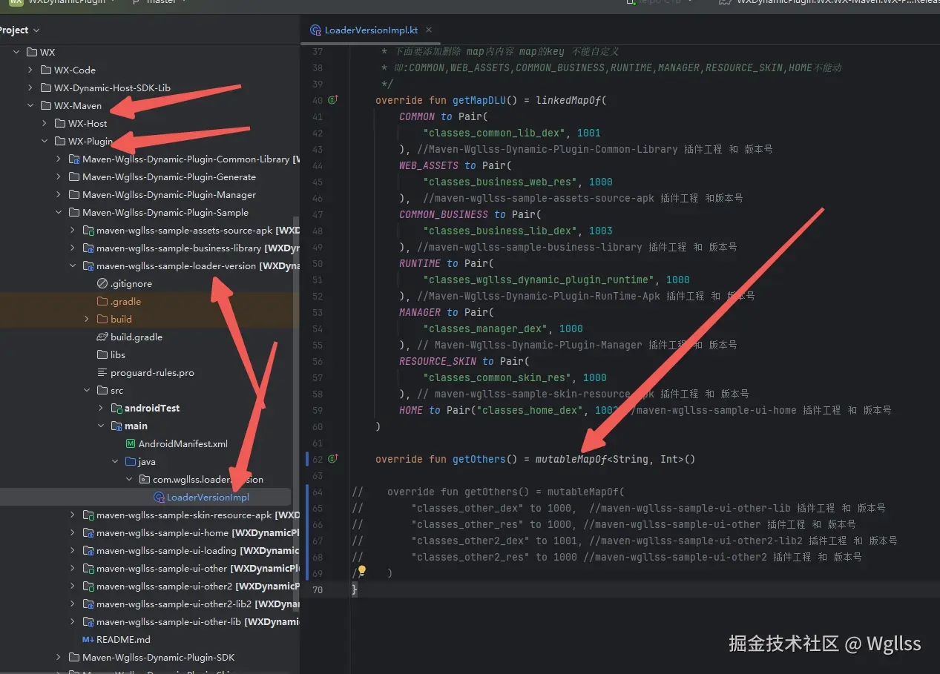Viewport: 940px width, 674px height.
Task: Click the README.md markdown icon
Action: point(88,640)
